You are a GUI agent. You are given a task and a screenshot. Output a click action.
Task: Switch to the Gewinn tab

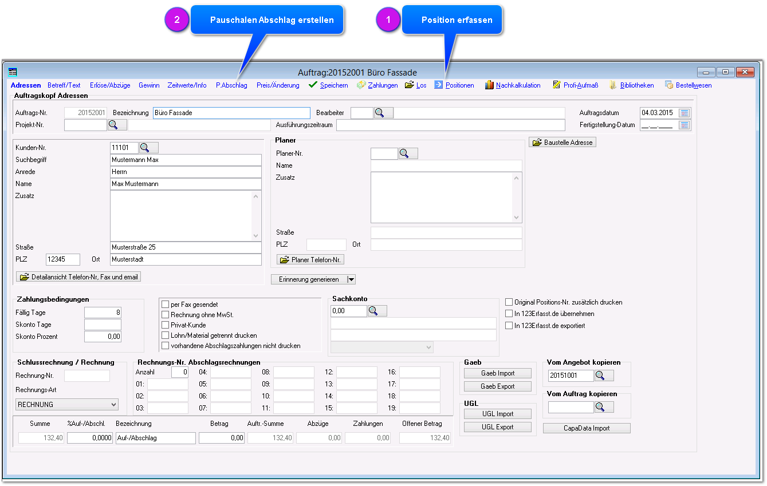[x=149, y=85]
